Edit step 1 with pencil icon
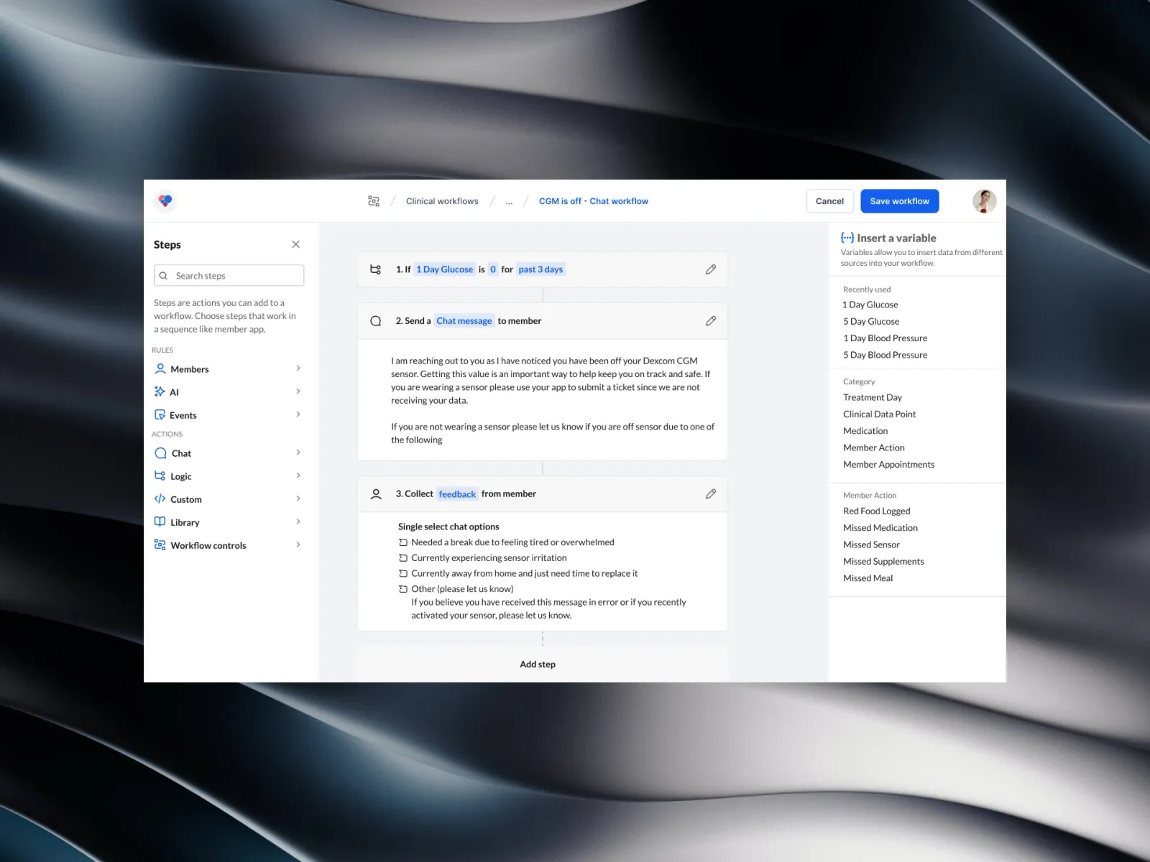Viewport: 1150px width, 862px height. (711, 269)
